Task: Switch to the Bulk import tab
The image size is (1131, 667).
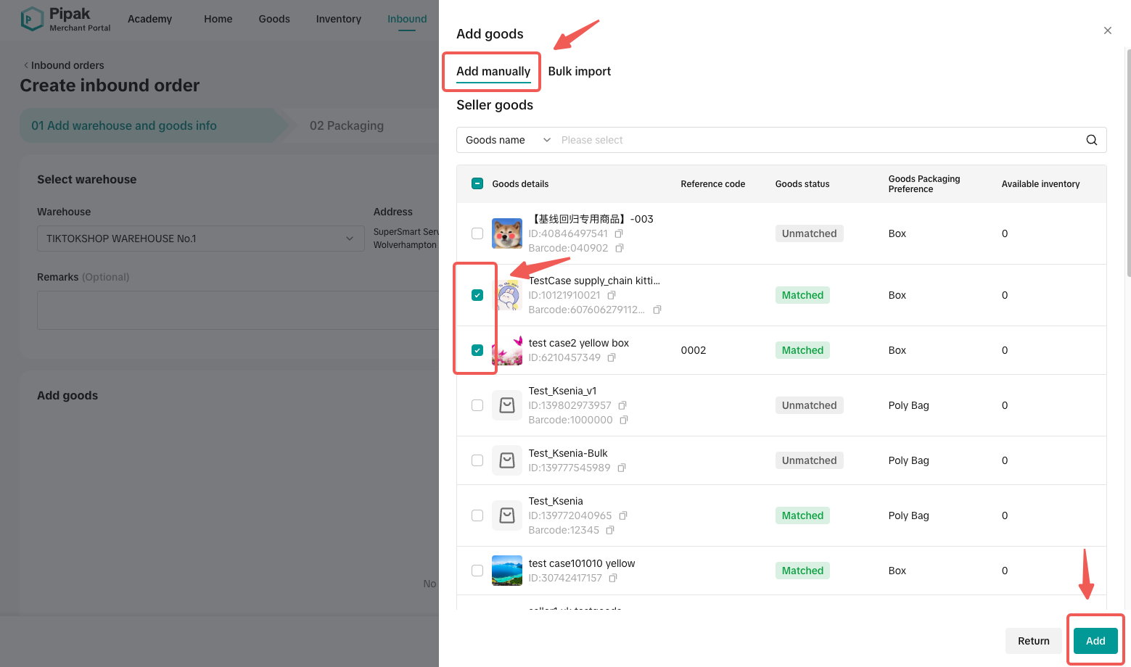Action: coord(579,71)
